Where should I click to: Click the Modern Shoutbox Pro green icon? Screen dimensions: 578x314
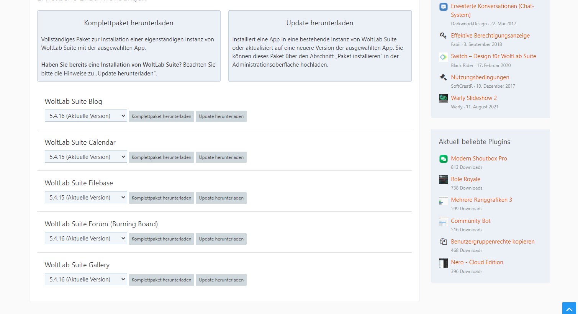[x=443, y=159]
